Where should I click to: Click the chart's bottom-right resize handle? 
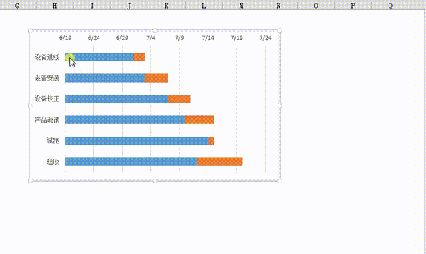tap(280, 181)
